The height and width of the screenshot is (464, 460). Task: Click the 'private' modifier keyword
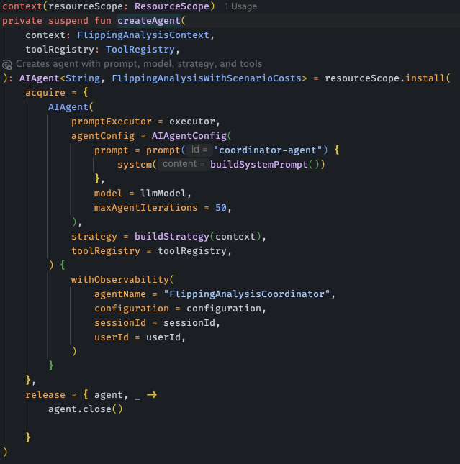[22, 21]
